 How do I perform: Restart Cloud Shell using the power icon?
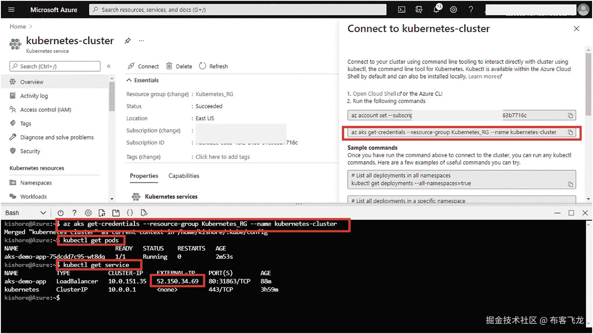click(61, 213)
